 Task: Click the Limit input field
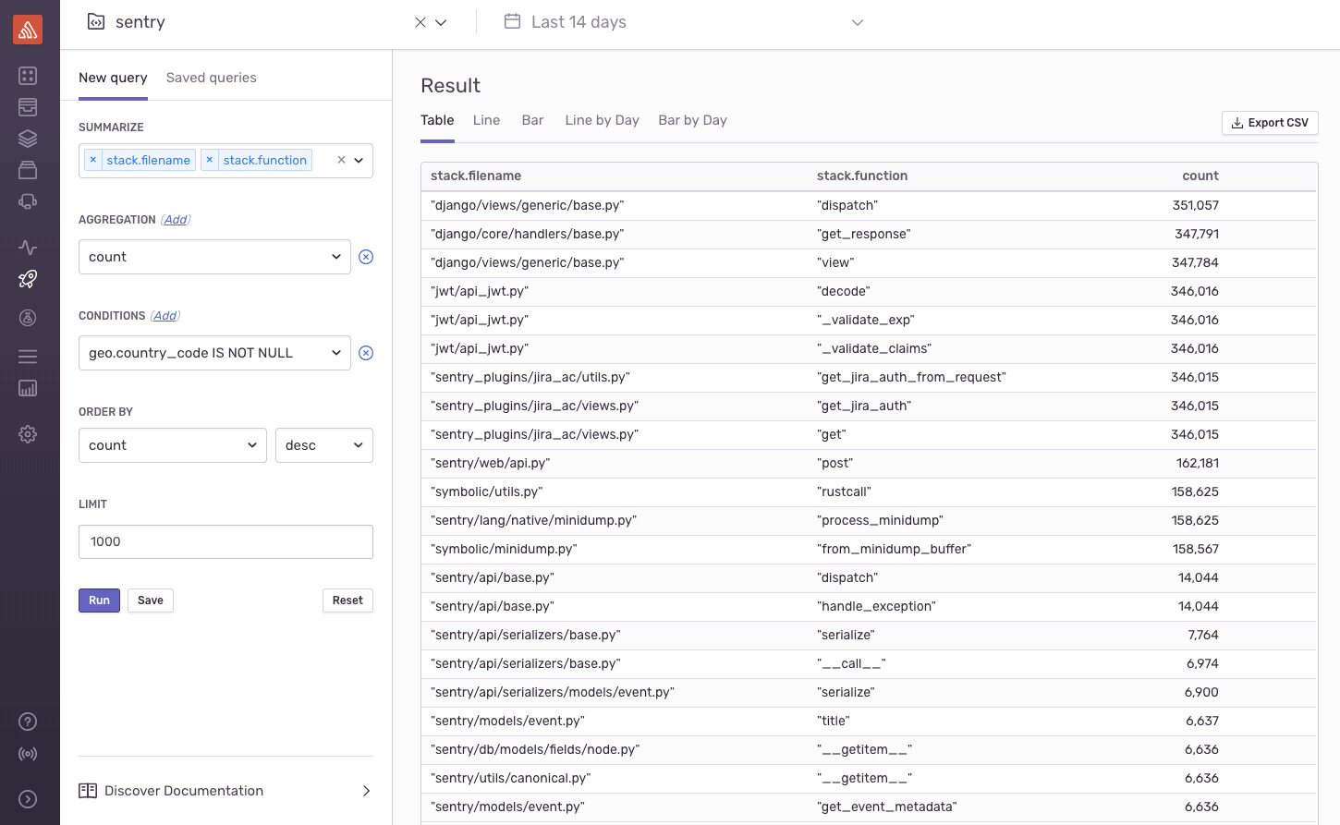[225, 541]
